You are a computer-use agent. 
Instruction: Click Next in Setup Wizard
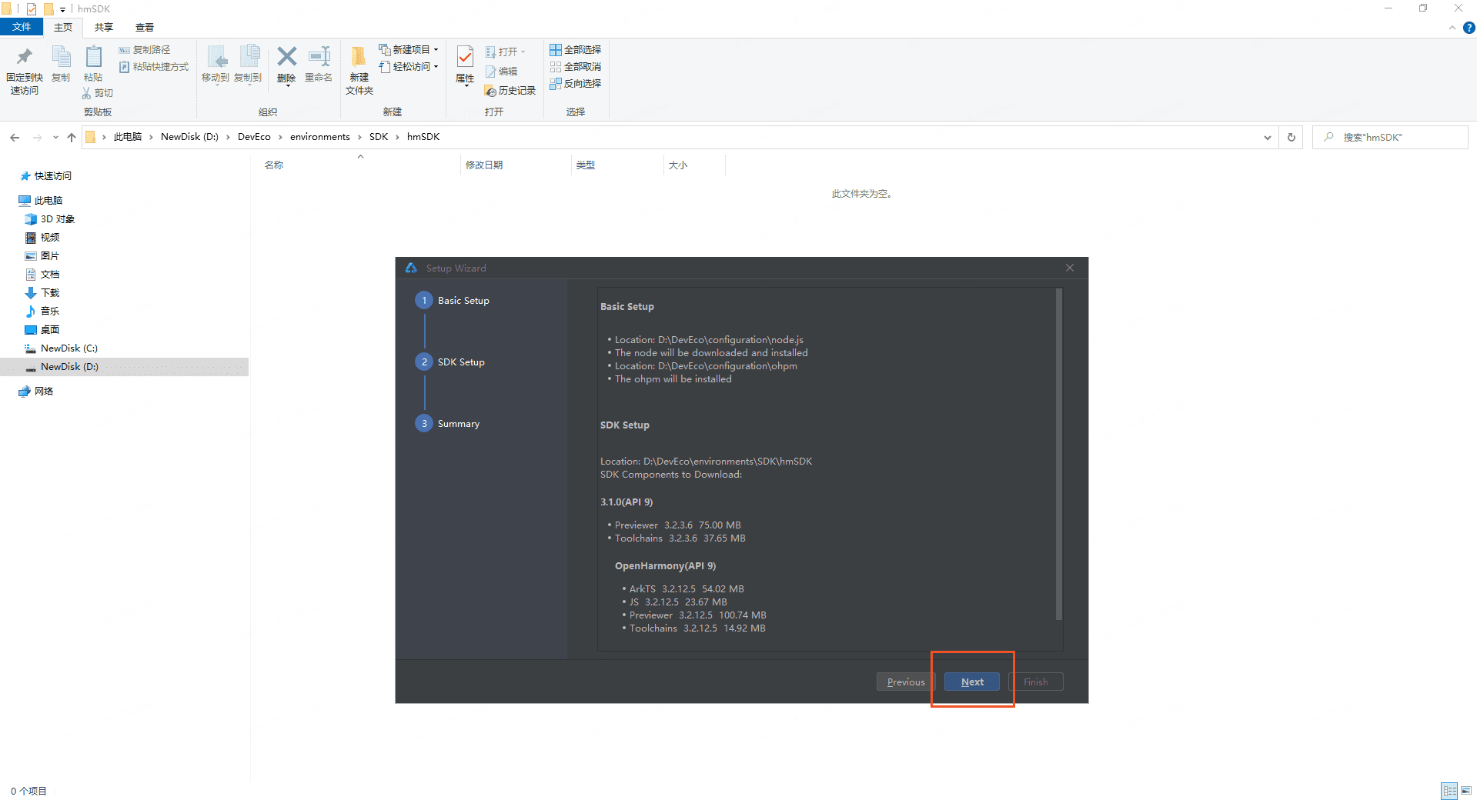coord(971,682)
